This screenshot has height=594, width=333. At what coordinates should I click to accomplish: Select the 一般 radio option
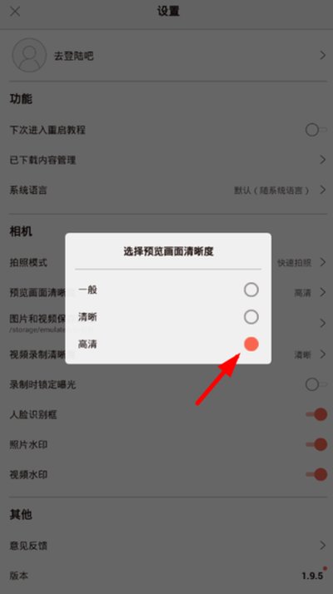click(x=251, y=290)
